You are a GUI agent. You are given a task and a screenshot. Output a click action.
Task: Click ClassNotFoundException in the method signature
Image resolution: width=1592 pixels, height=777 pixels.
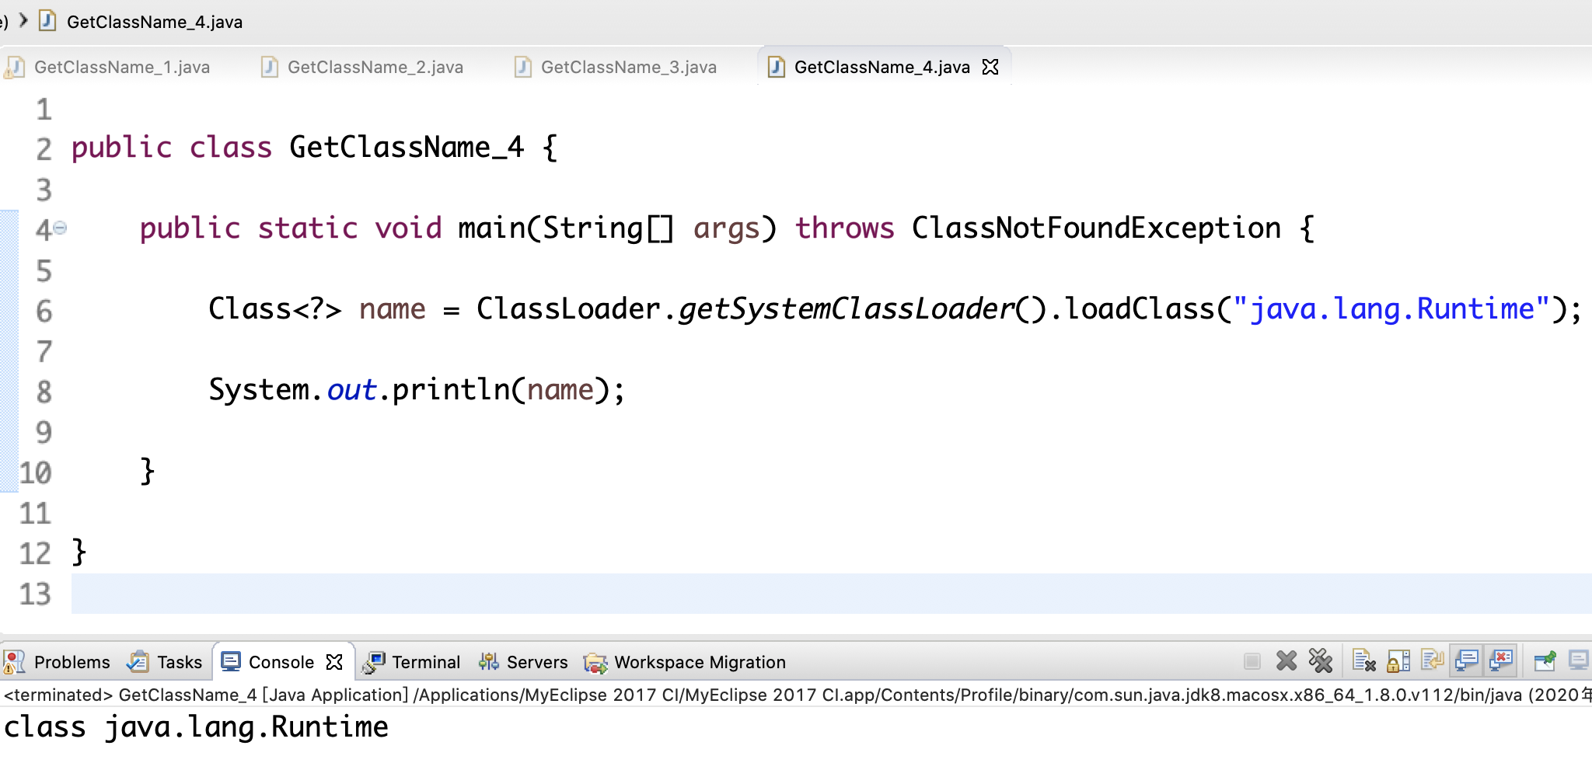1096,228
